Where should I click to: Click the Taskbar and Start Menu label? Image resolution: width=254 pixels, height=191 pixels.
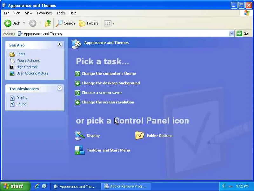pos(108,150)
